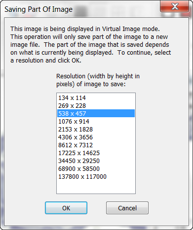Viewport: 193px width, 230px height.
Task: Select the 4306 x 3656 option
Action: (96, 137)
